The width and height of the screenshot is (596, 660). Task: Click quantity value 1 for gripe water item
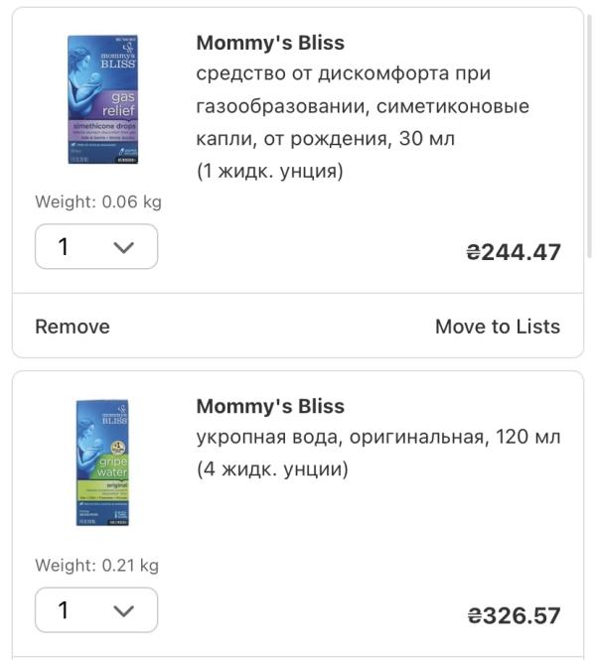coord(64,611)
